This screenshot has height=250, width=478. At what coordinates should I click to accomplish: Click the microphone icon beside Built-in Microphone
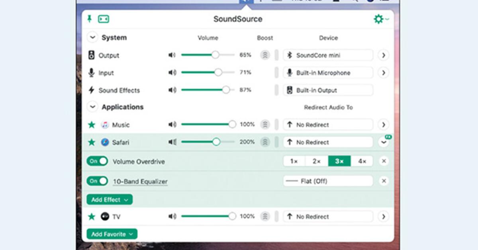[x=289, y=72]
